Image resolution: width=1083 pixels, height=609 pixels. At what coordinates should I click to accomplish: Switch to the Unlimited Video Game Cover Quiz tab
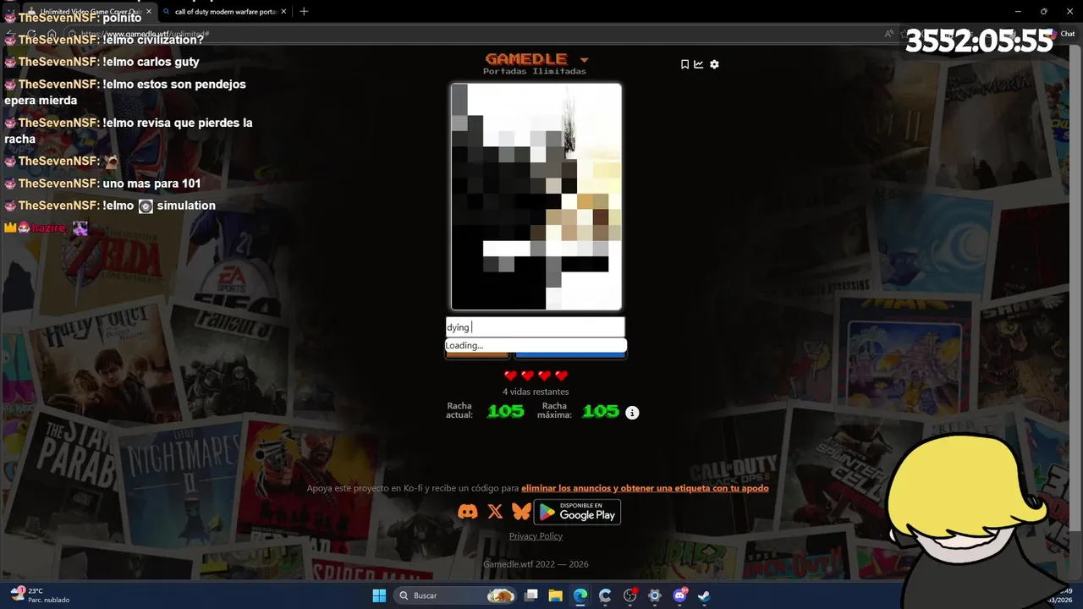[90, 12]
